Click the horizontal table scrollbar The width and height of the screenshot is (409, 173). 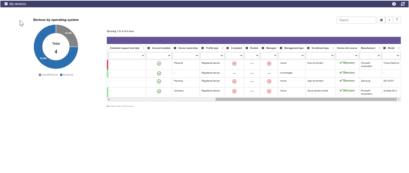pos(306,99)
